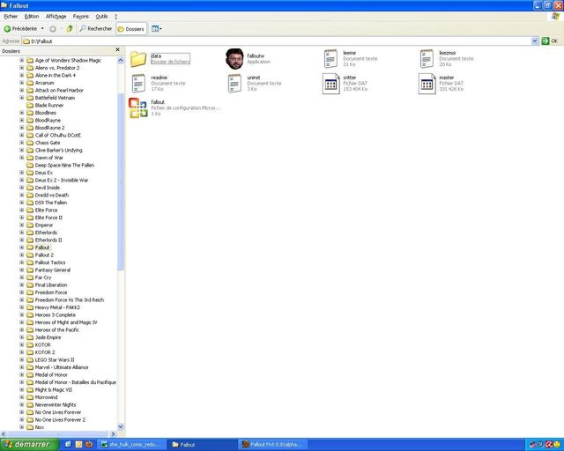
Task: Toggle the Dossiers folder pane button
Action: 131,29
